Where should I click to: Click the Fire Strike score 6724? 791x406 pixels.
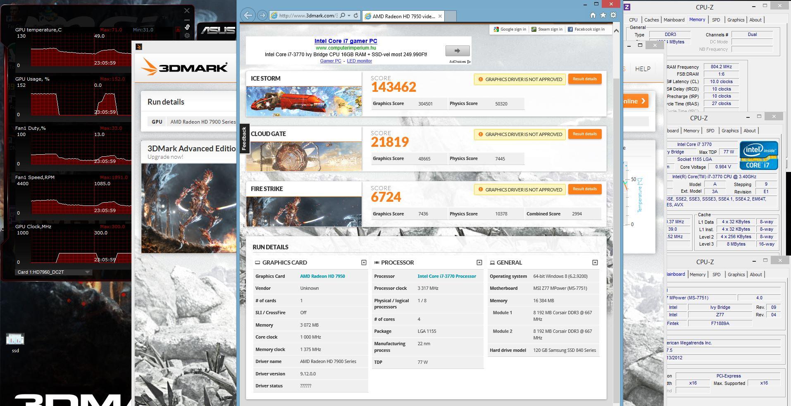tap(386, 197)
